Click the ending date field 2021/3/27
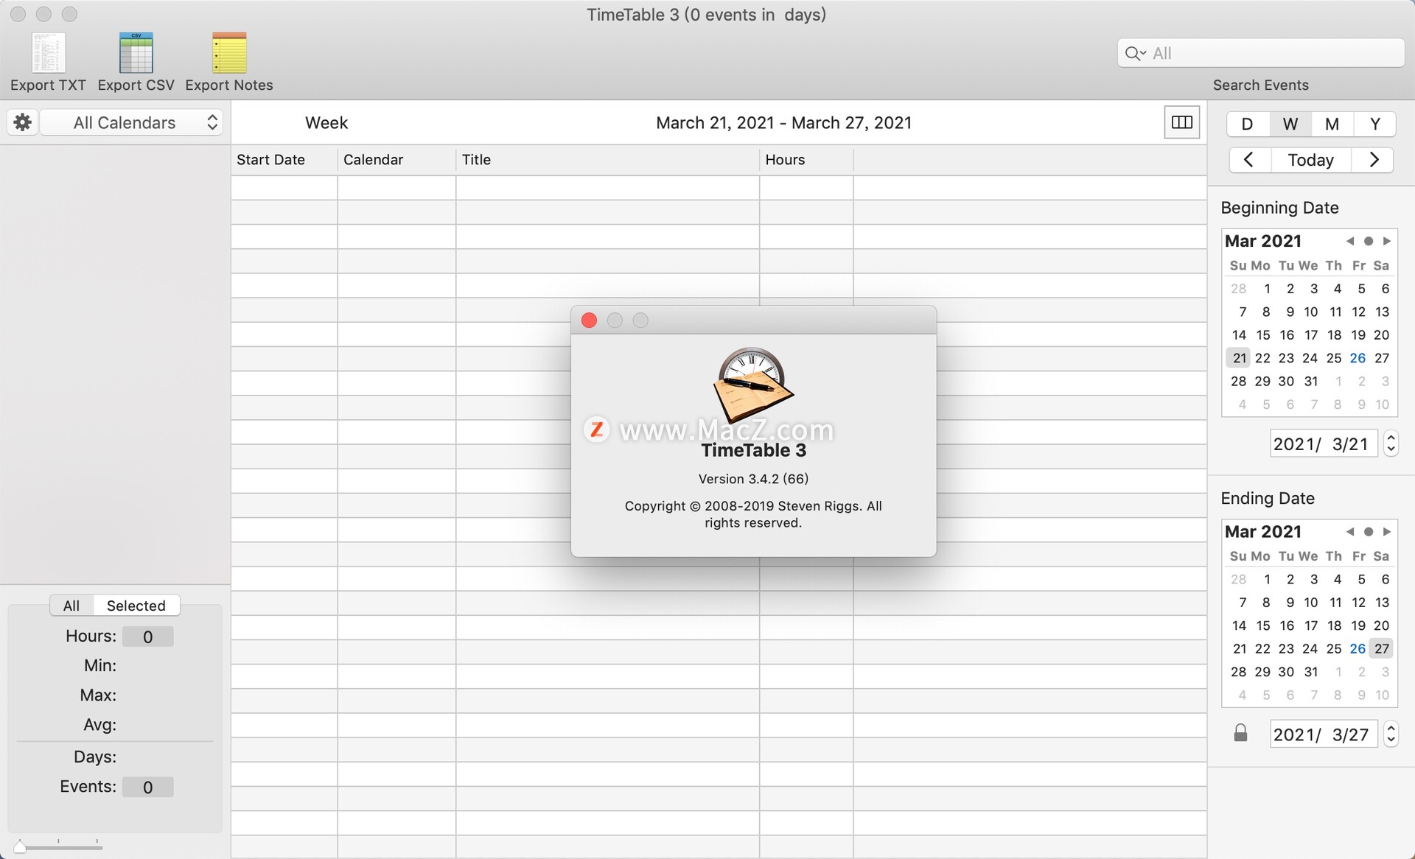1415x859 pixels. click(1324, 734)
